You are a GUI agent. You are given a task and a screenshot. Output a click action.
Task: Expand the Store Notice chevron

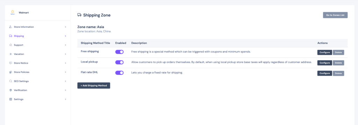(65, 63)
